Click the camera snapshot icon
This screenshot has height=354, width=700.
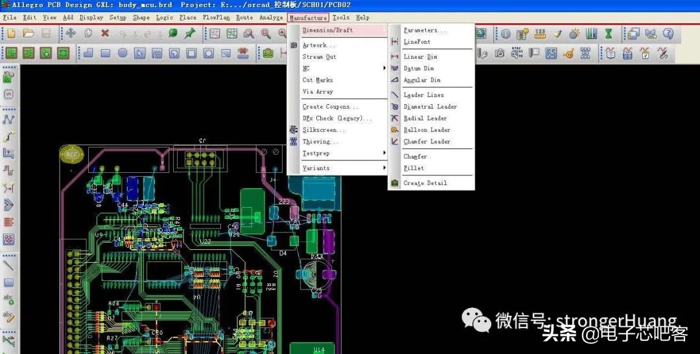[500, 54]
